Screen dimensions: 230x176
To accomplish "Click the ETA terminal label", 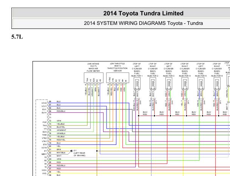I will [x=45, y=144].
